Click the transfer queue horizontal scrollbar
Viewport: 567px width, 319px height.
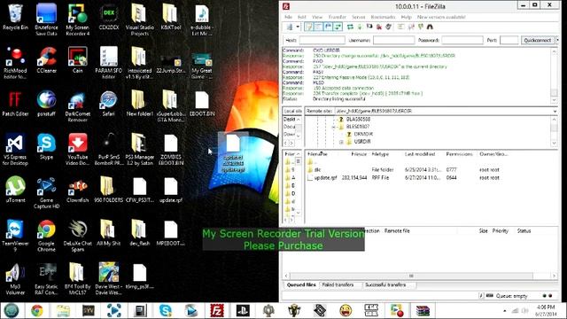[411, 276]
